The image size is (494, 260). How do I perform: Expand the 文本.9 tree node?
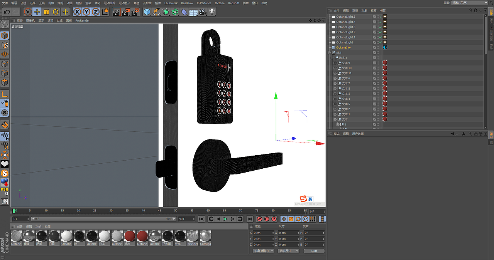click(335, 63)
